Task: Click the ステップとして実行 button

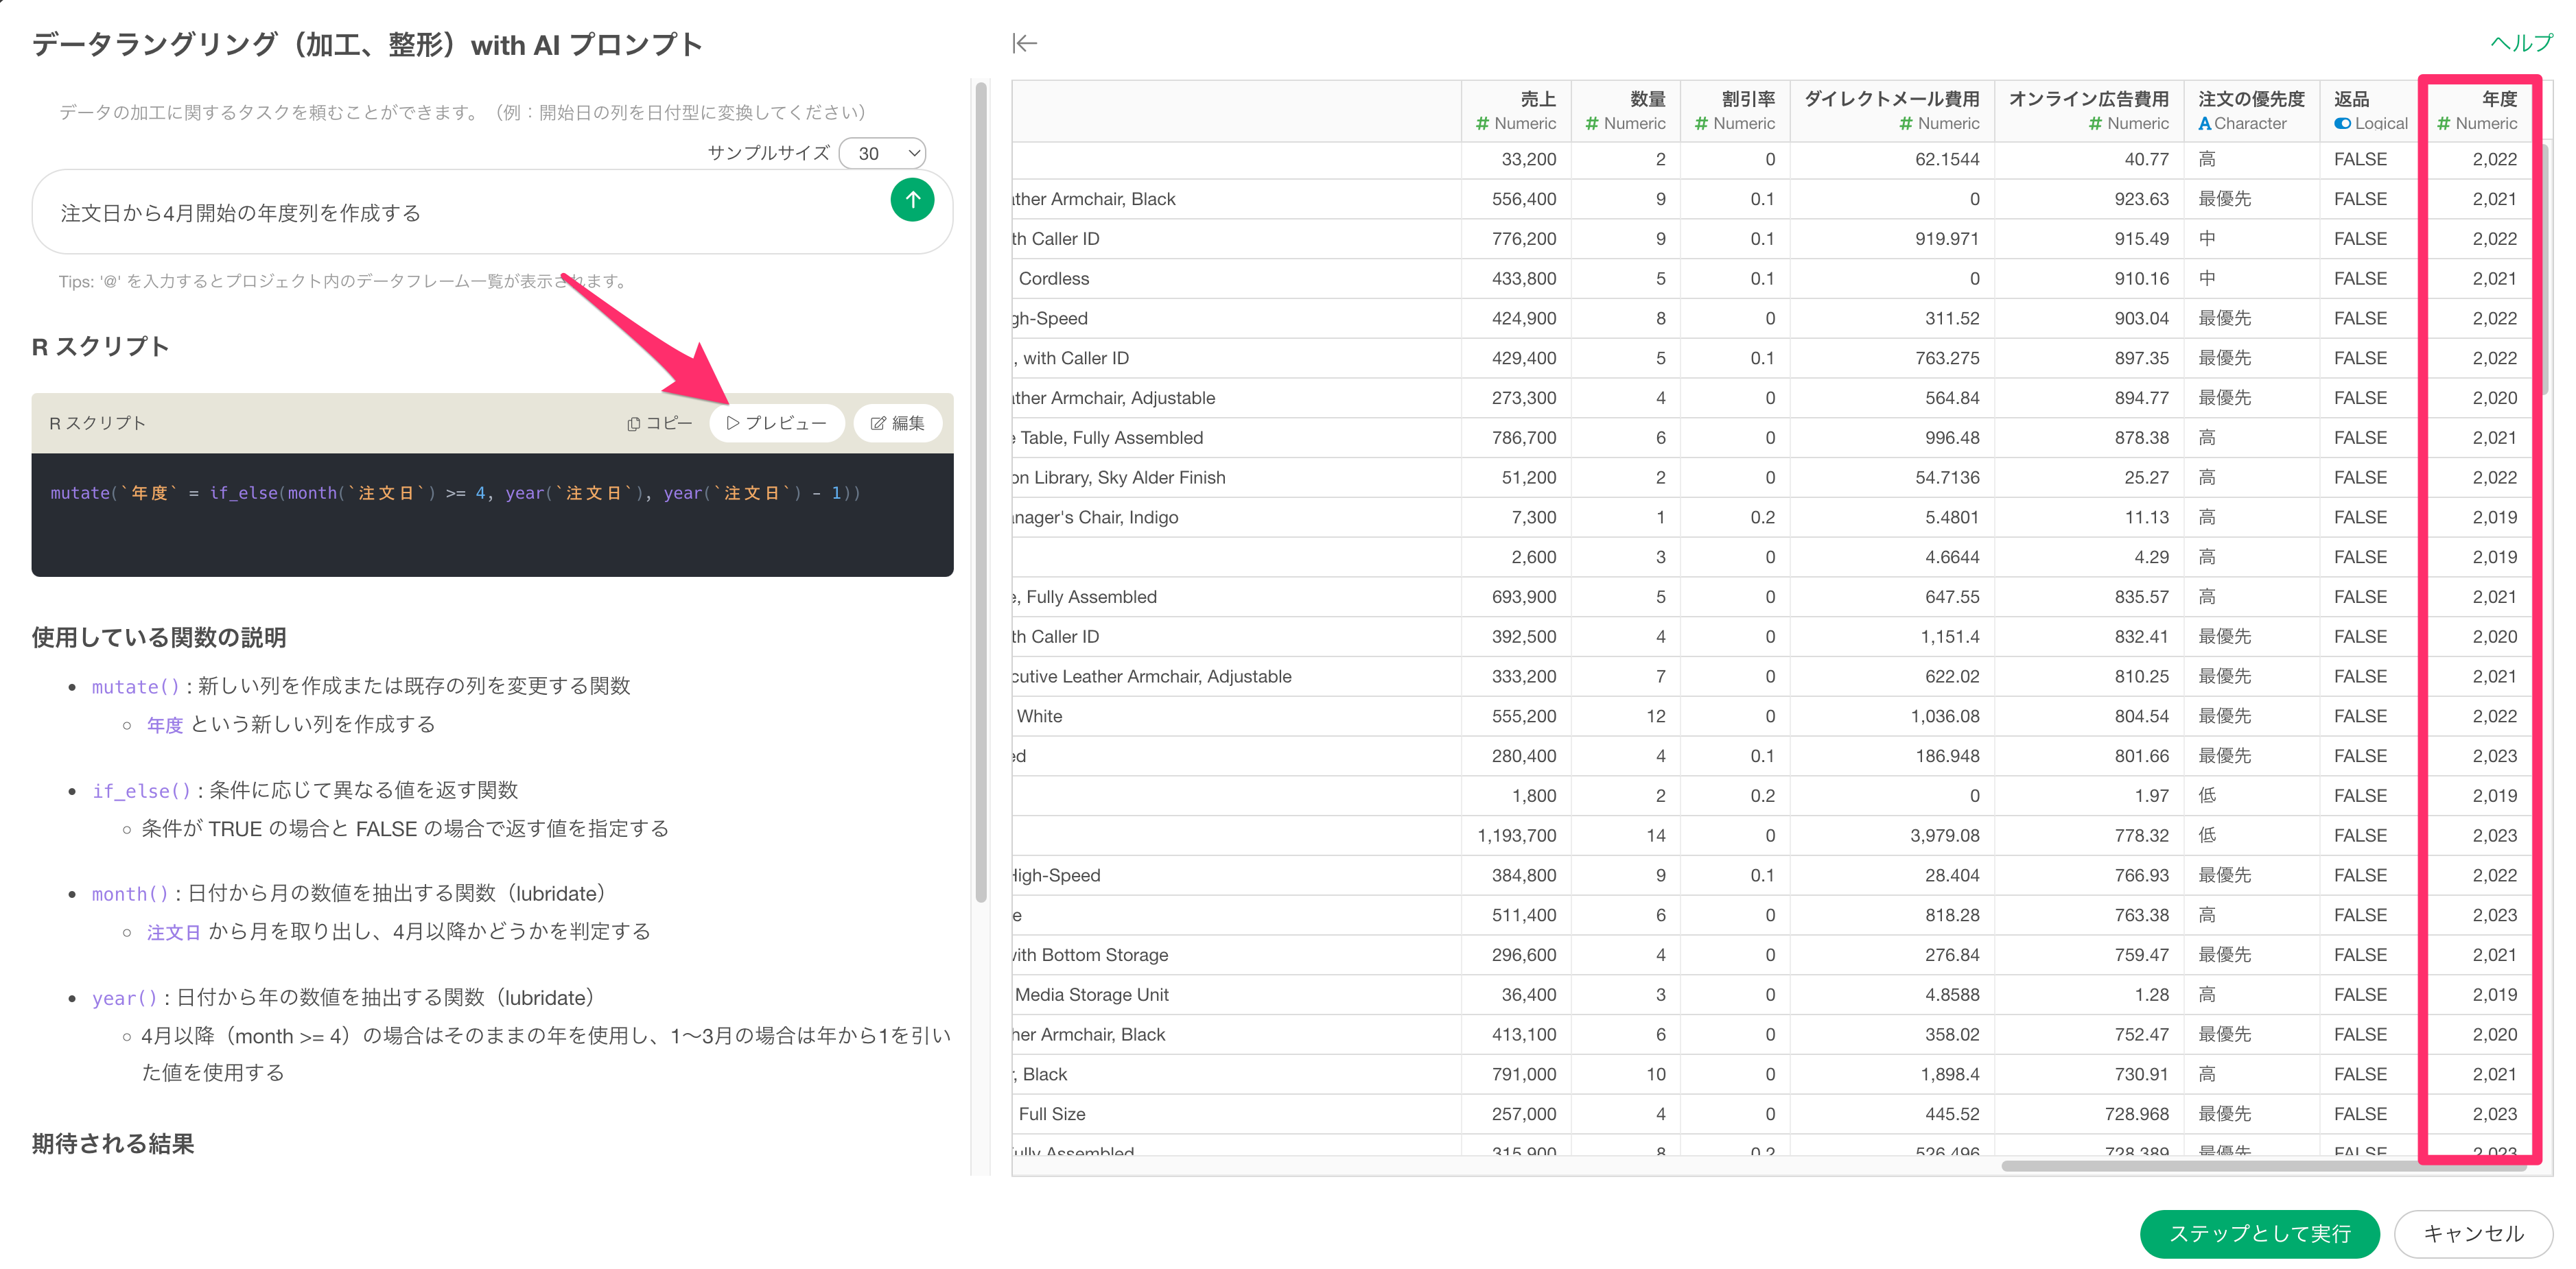Action: click(x=2258, y=1233)
